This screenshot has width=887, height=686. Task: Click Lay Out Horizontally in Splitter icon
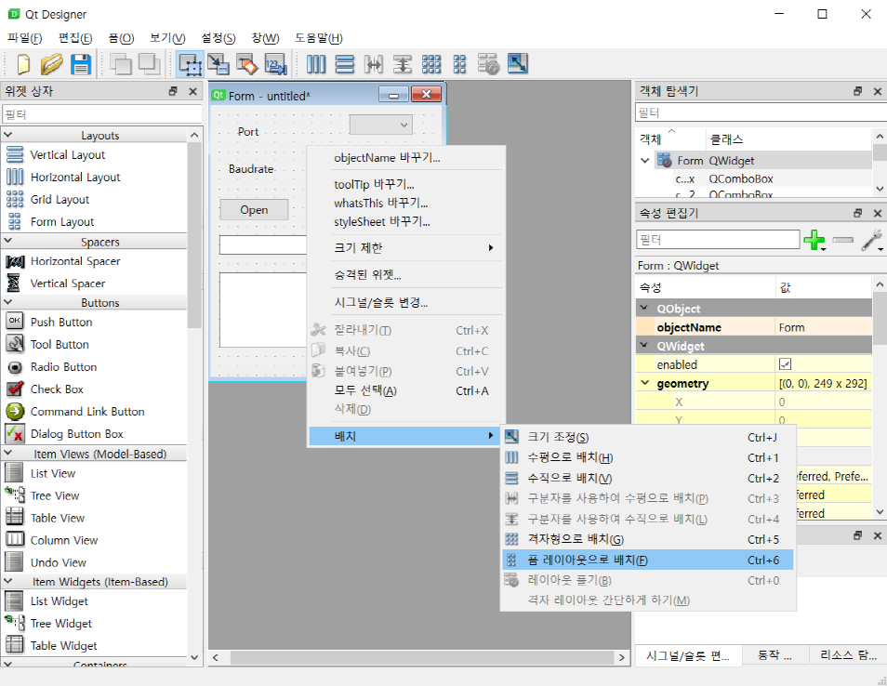374,64
